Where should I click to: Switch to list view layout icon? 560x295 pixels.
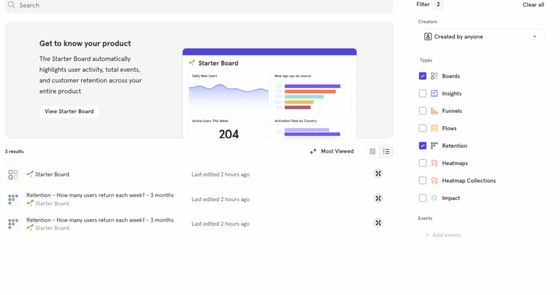(x=386, y=152)
